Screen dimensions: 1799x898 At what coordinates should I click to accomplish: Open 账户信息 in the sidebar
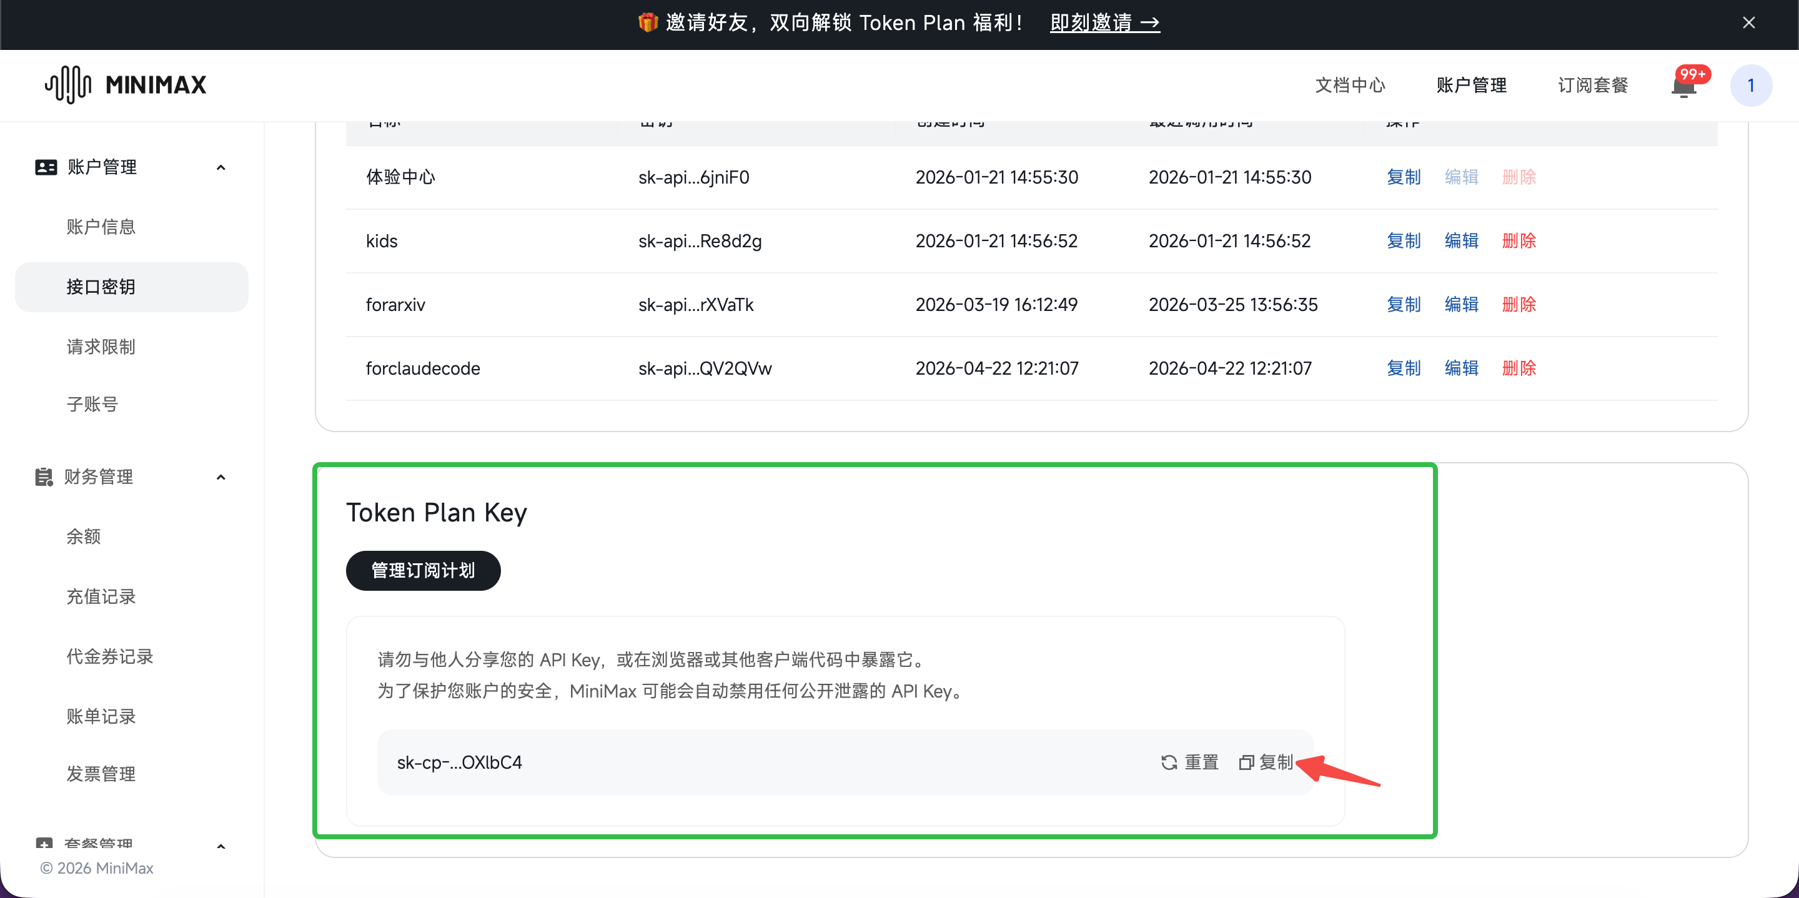tap(101, 227)
